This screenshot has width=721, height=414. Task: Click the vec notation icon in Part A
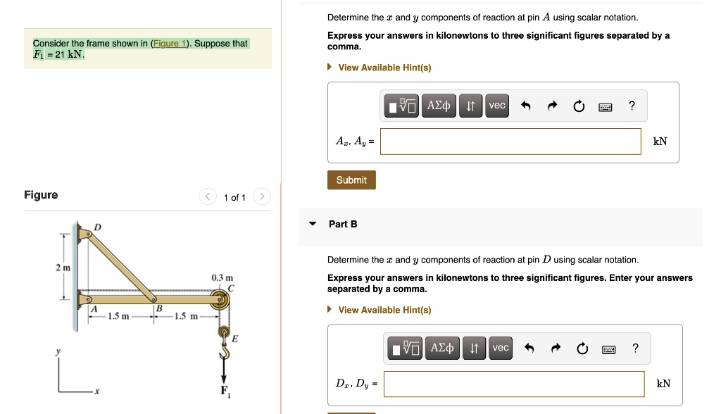tap(496, 105)
